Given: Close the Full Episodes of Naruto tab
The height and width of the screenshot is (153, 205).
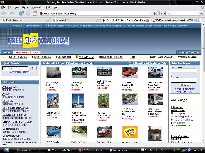Looking at the screenshot, I should 198,20.
